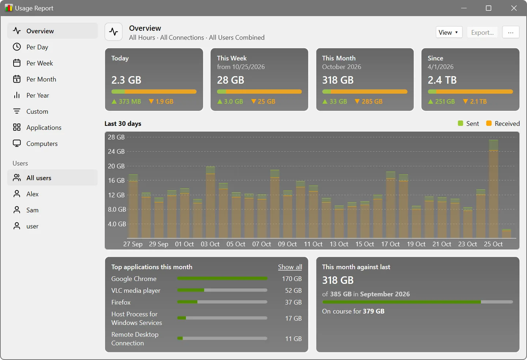Click the '2.3 GB' Today total
Screen dimensions: 527x360
point(126,80)
